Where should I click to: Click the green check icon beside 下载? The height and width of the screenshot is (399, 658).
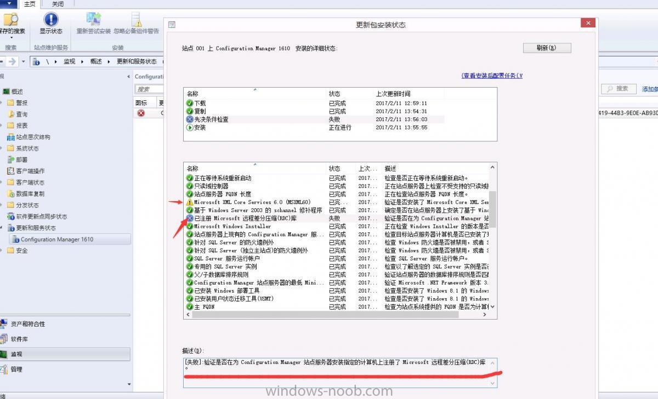point(190,103)
